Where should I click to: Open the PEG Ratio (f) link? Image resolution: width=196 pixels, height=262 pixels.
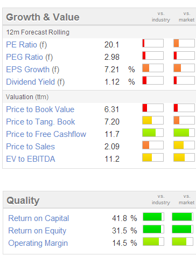point(30,57)
